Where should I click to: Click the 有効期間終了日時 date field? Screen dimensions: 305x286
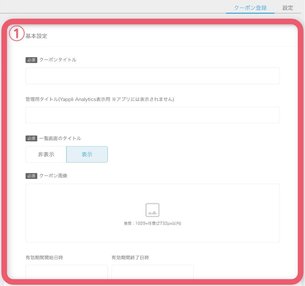[x=152, y=272]
